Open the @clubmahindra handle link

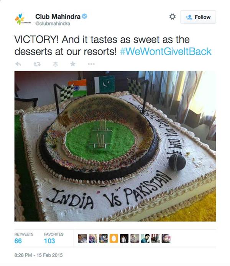click(53, 23)
